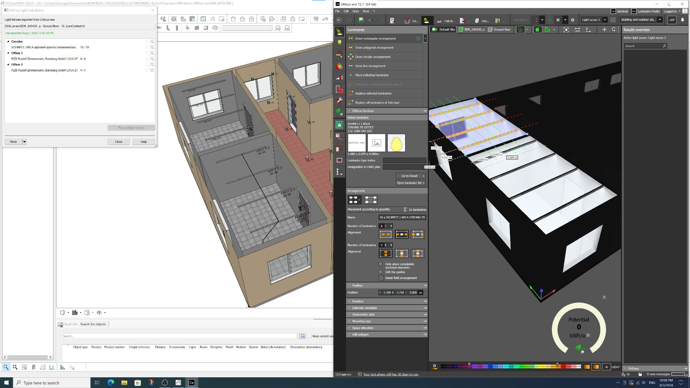Image resolution: width=690 pixels, height=388 pixels.
Task: Collapse the Office 2 tree node
Action: 8,64
